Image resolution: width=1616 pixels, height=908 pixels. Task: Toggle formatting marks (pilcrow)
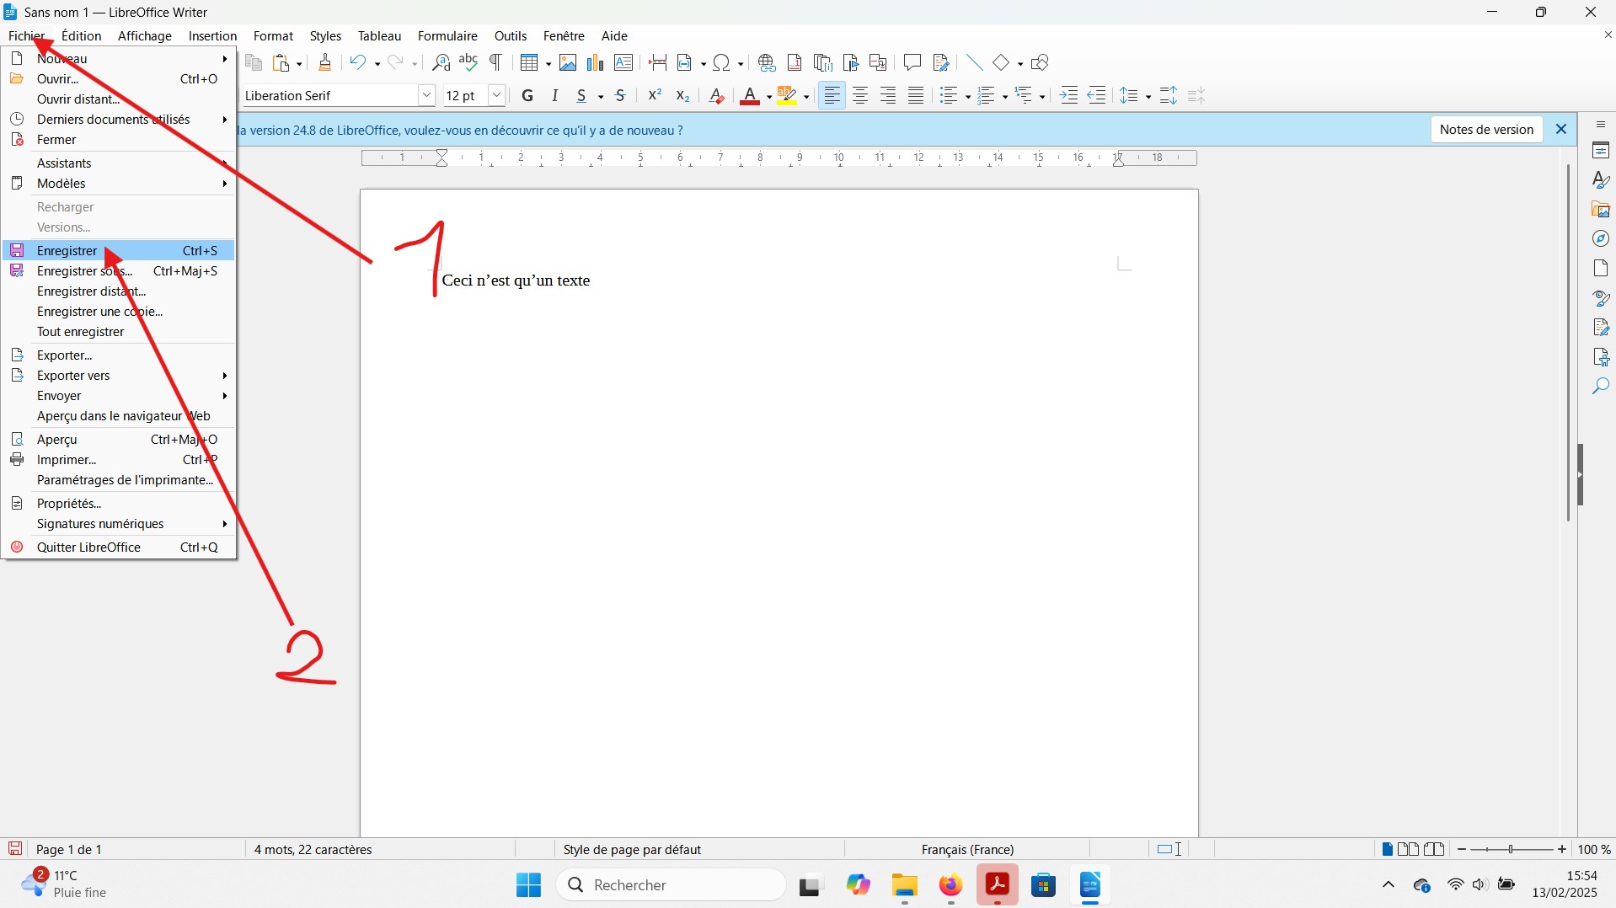pos(496,62)
